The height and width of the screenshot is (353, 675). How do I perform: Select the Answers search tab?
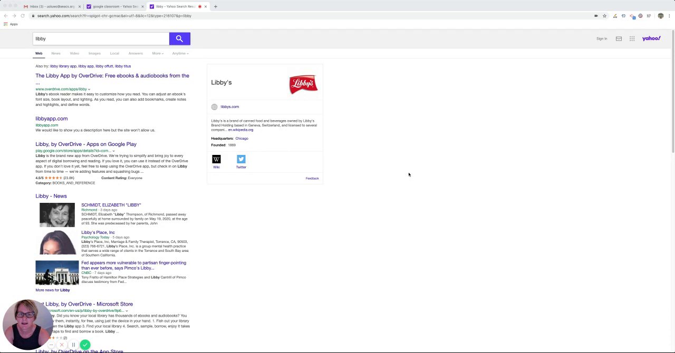click(136, 53)
